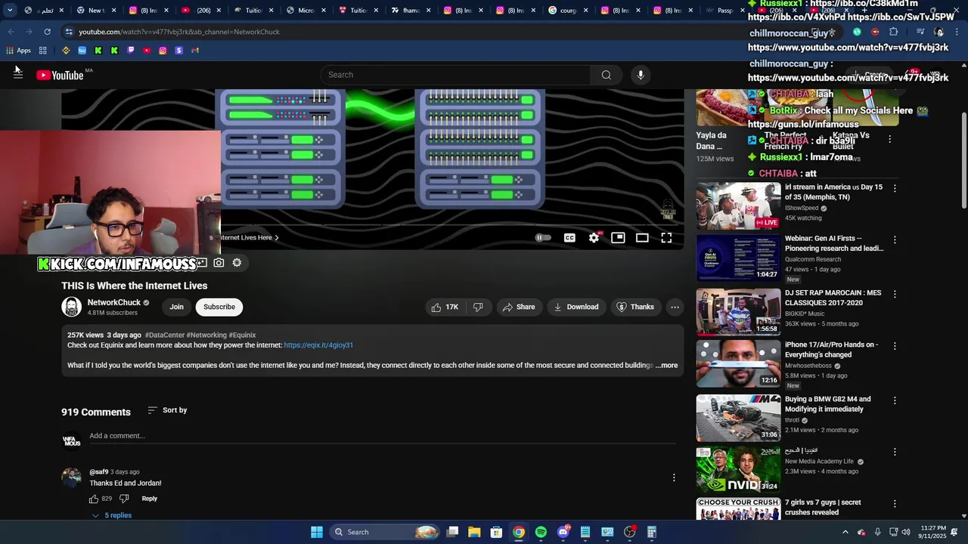Open the Gmail bookmark icon
This screenshot has height=544, width=968.
[x=195, y=51]
